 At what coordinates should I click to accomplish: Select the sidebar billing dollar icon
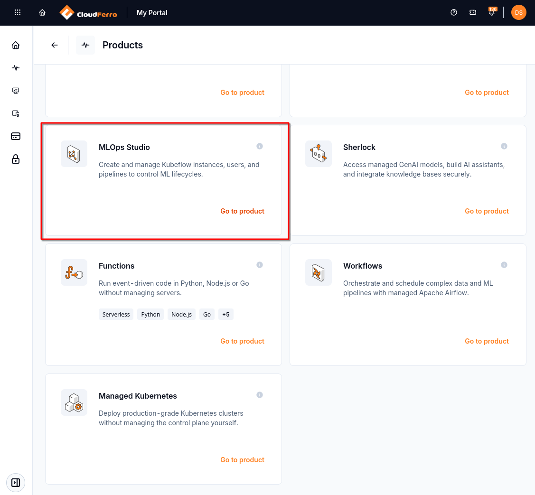pos(16,113)
